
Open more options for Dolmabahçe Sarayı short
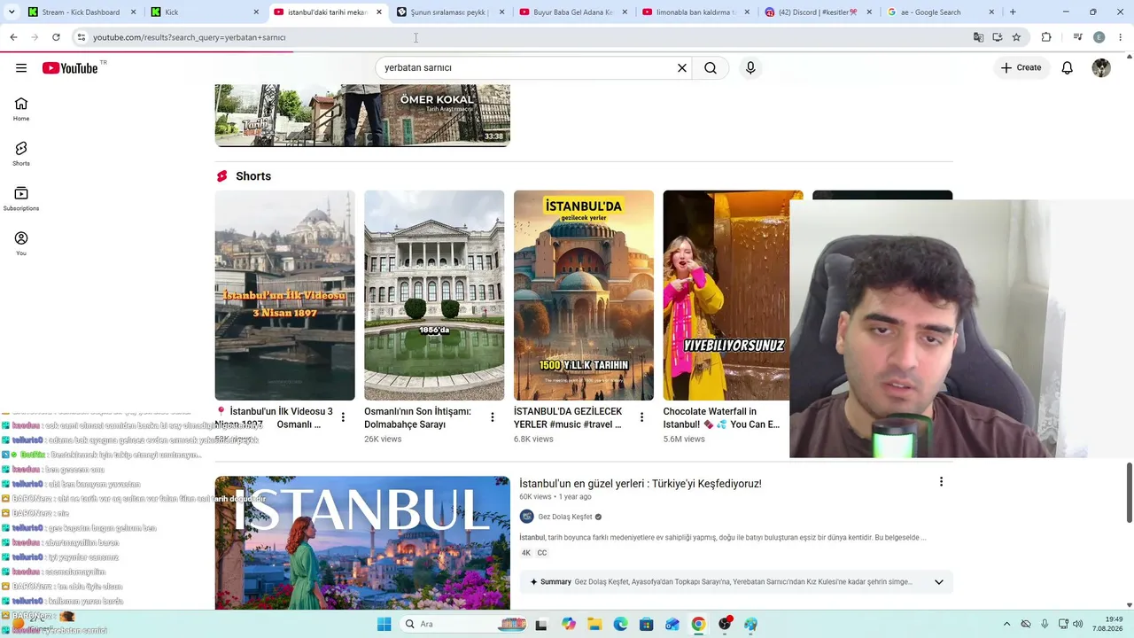tap(493, 417)
